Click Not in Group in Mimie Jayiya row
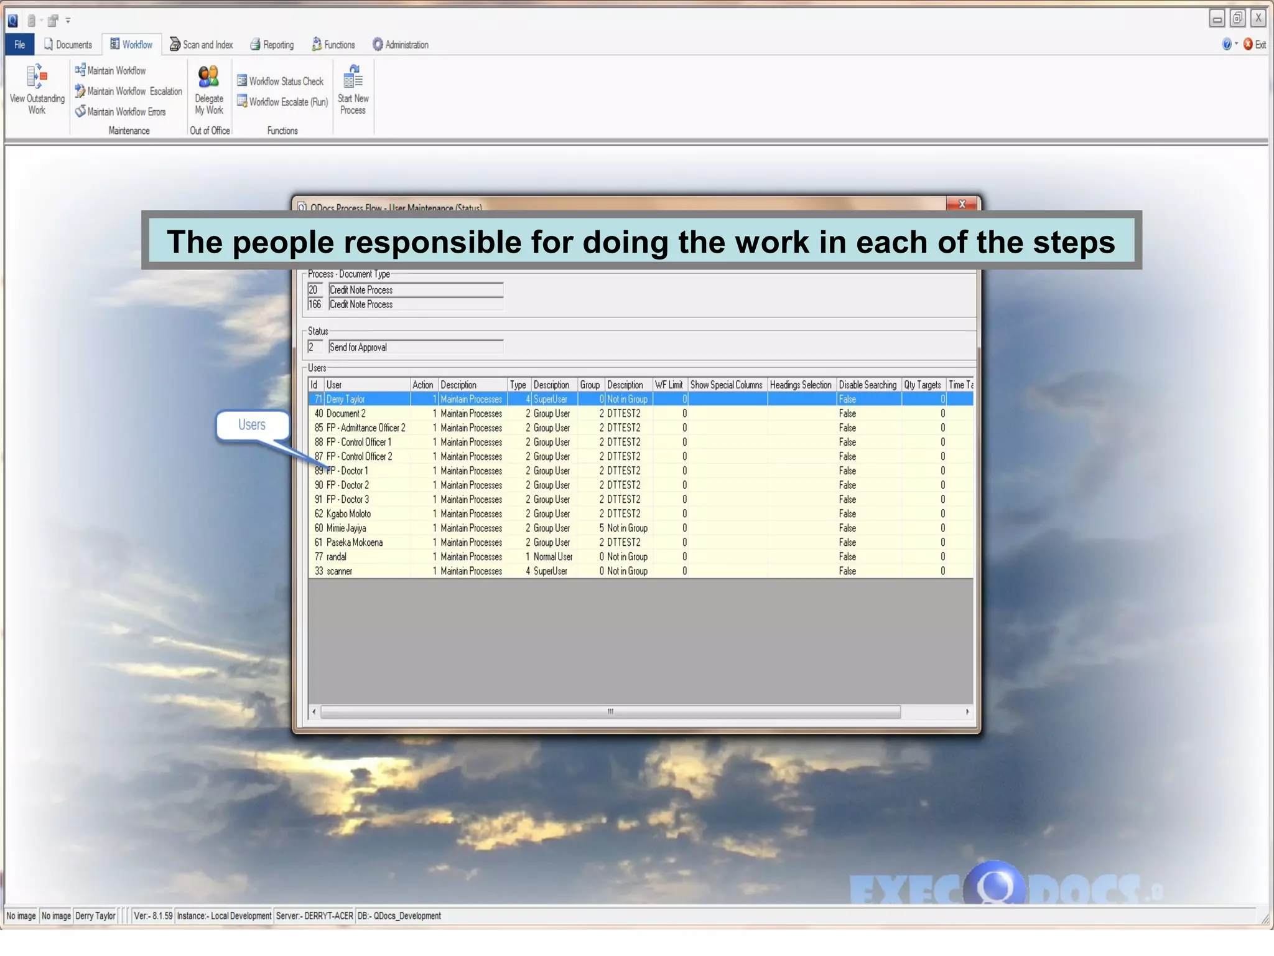This screenshot has height=956, width=1274. point(627,528)
